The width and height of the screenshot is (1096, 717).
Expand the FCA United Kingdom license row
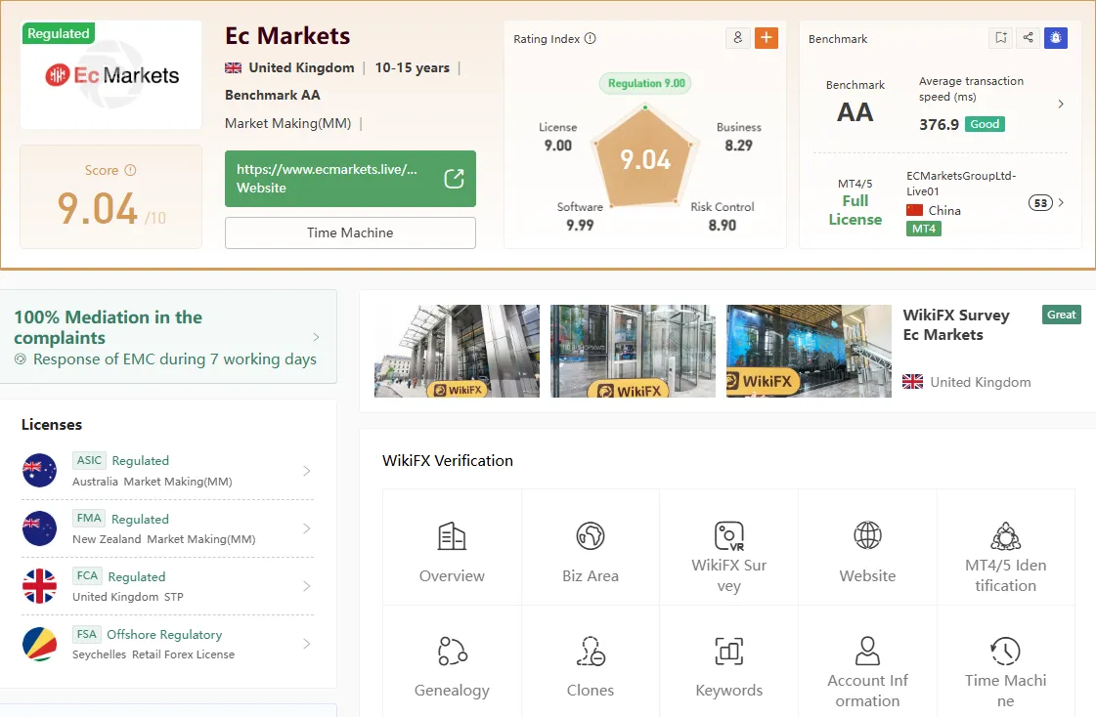168,586
